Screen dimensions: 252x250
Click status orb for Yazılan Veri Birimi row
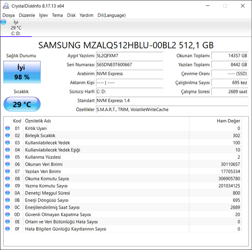click(x=7, y=171)
